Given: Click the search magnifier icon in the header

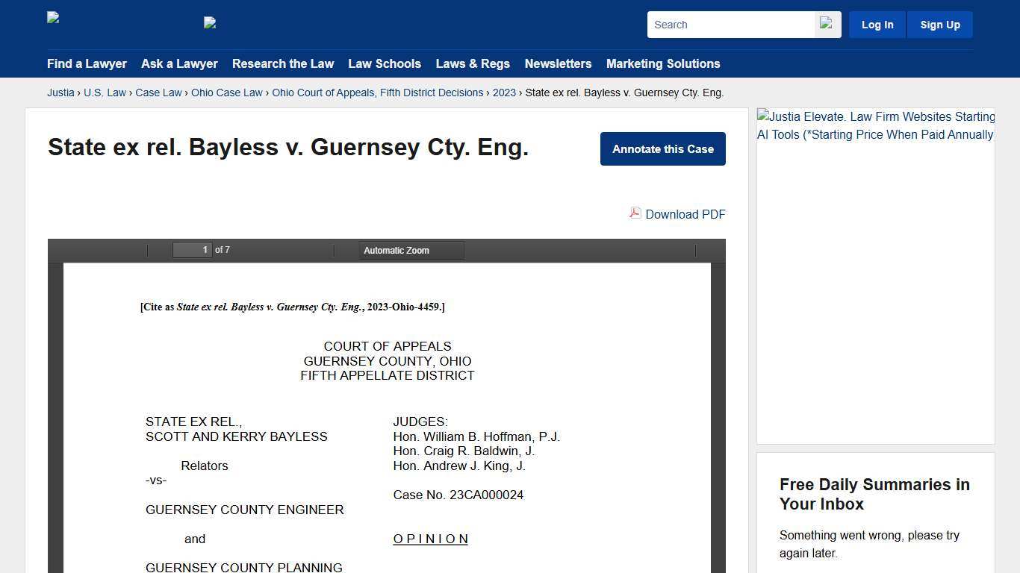Looking at the screenshot, I should (x=827, y=24).
